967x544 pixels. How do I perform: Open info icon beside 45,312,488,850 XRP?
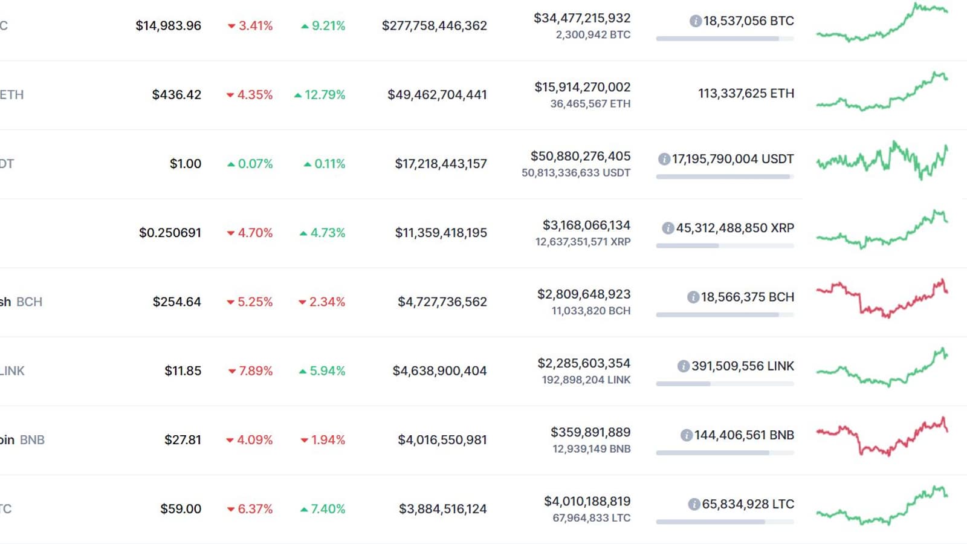668,228
